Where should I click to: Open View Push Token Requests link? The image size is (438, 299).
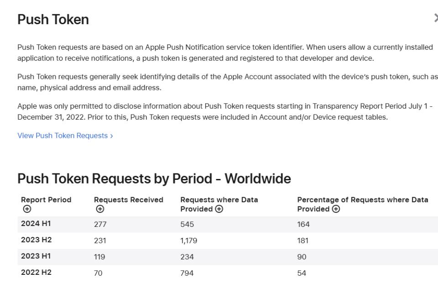(x=65, y=136)
